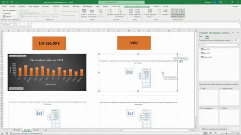This screenshot has height=135, width=241.
Task: Click Ribbon display options icon
Action: tap(221, 2)
